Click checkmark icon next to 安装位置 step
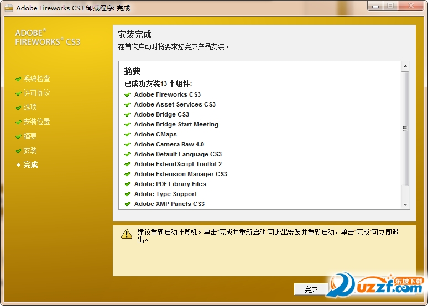Viewport: 428px width, 306px height. pyautogui.click(x=18, y=122)
